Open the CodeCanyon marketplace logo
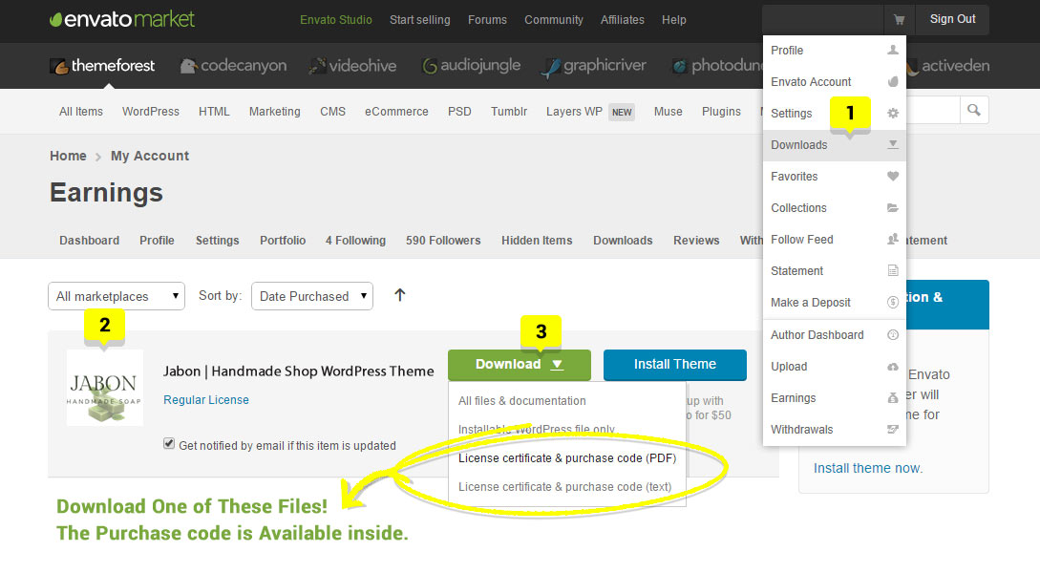Image resolution: width=1040 pixels, height=573 pixels. pyautogui.click(x=233, y=66)
